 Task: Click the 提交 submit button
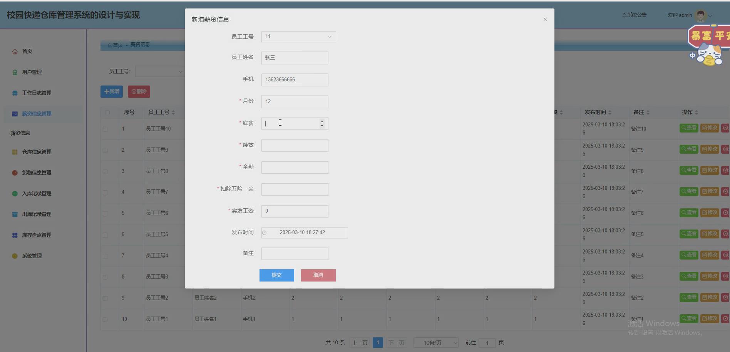(x=276, y=275)
